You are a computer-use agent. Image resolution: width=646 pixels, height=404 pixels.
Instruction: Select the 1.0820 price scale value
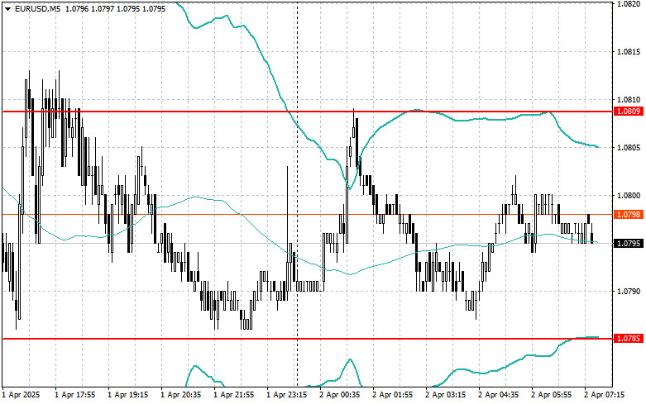pos(629,3)
